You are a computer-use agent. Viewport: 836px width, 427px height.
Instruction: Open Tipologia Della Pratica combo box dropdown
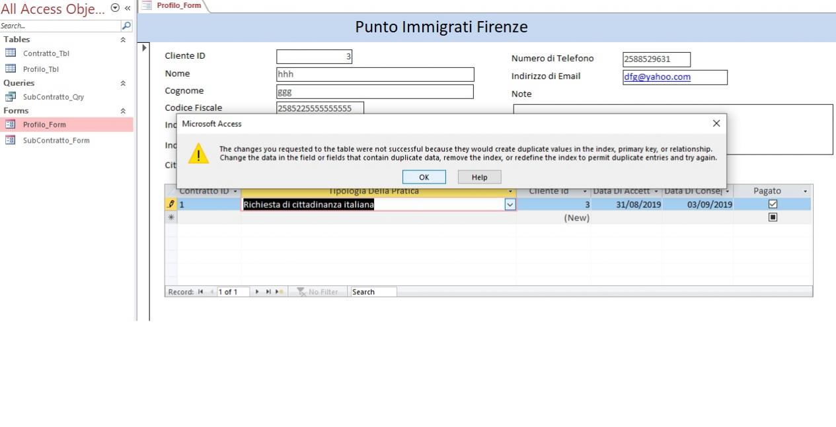pos(510,205)
